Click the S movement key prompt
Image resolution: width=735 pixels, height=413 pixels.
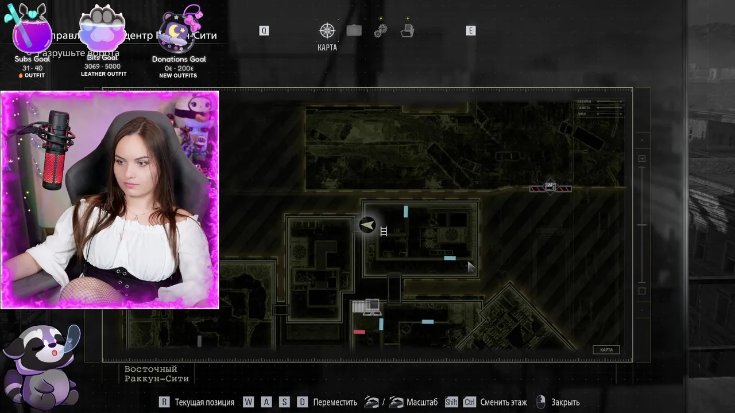[284, 402]
